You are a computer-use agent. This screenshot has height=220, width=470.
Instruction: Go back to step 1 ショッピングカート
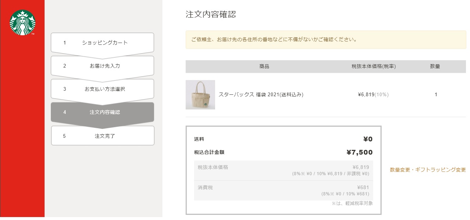point(102,43)
